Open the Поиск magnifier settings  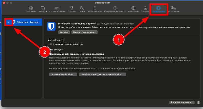tap(82, 9)
